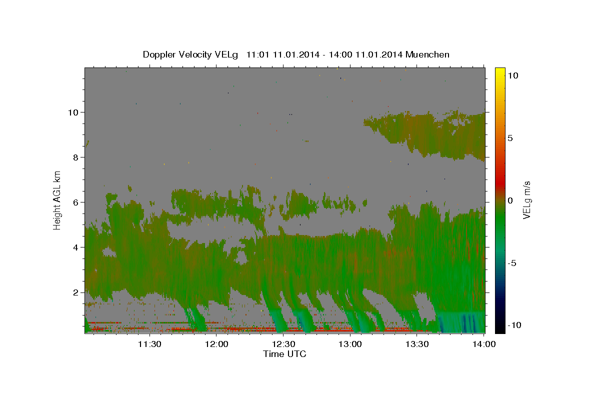
Task: Click the plot title 'Doppler Velocity VELg'
Action: point(190,54)
